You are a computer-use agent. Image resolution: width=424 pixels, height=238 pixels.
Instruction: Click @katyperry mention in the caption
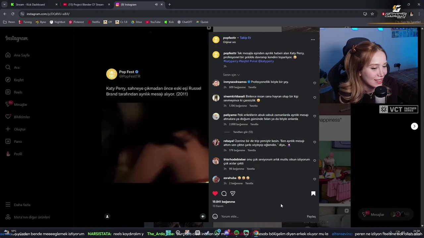(266, 61)
